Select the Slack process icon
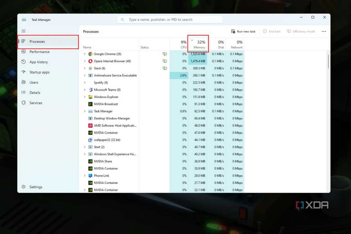This screenshot has width=351, height=234. point(90,68)
